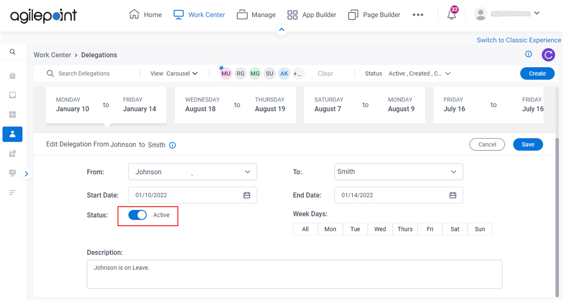563x300 pixels.
Task: Select the August 7 to August 9 card
Action: pos(365,105)
